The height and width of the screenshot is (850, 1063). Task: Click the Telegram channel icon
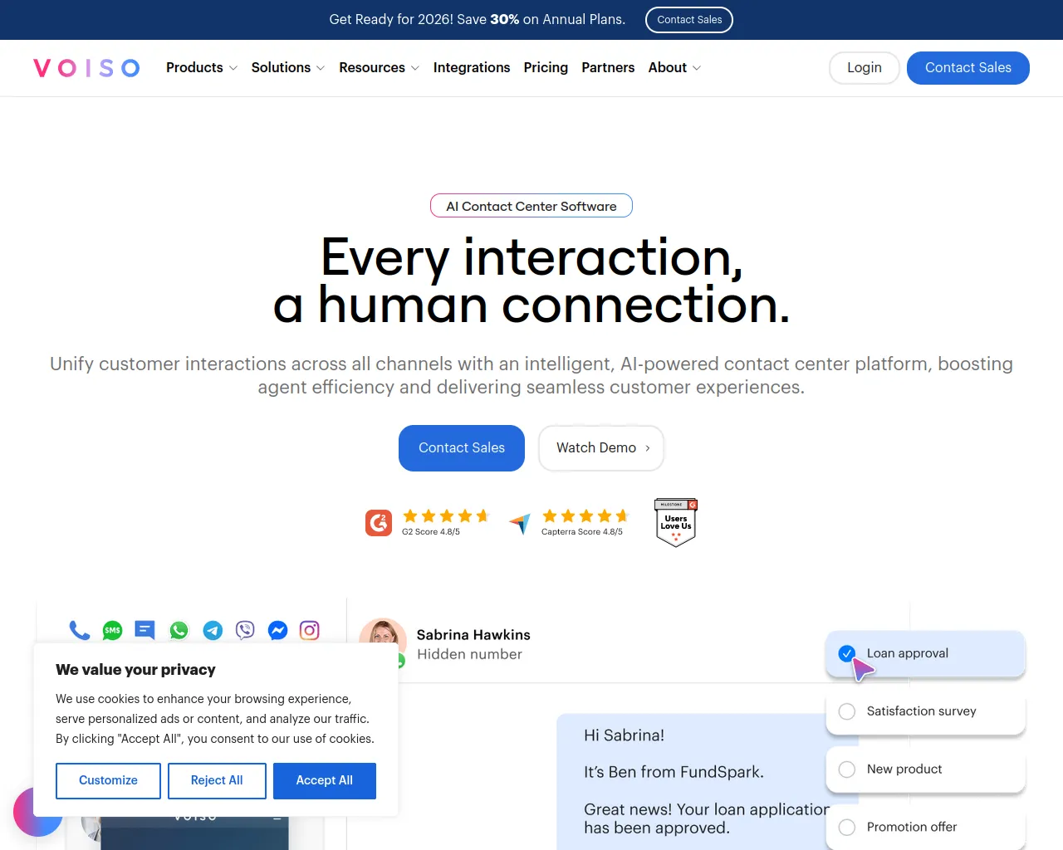(x=213, y=631)
